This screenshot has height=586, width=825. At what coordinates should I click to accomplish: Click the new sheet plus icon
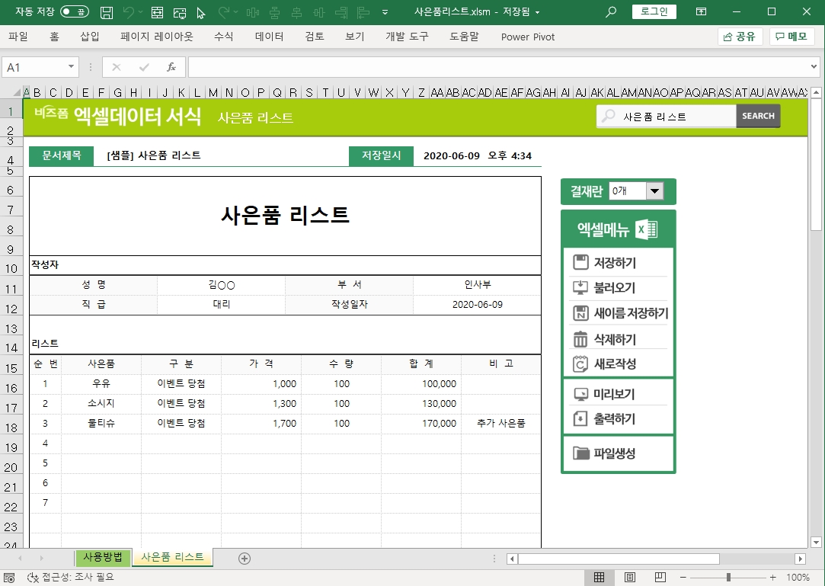click(245, 559)
